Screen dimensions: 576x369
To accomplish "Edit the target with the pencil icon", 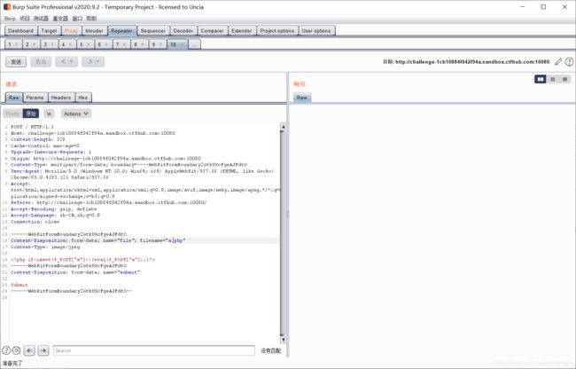I will click(558, 62).
